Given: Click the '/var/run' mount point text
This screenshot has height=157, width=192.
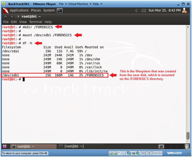Looking at the screenshot, I should pos(92,63).
